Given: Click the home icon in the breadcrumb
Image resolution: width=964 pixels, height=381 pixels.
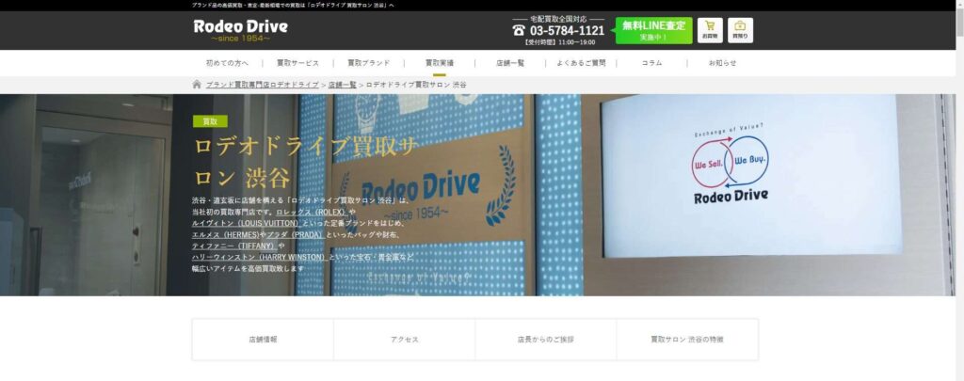Looking at the screenshot, I should [x=197, y=84].
